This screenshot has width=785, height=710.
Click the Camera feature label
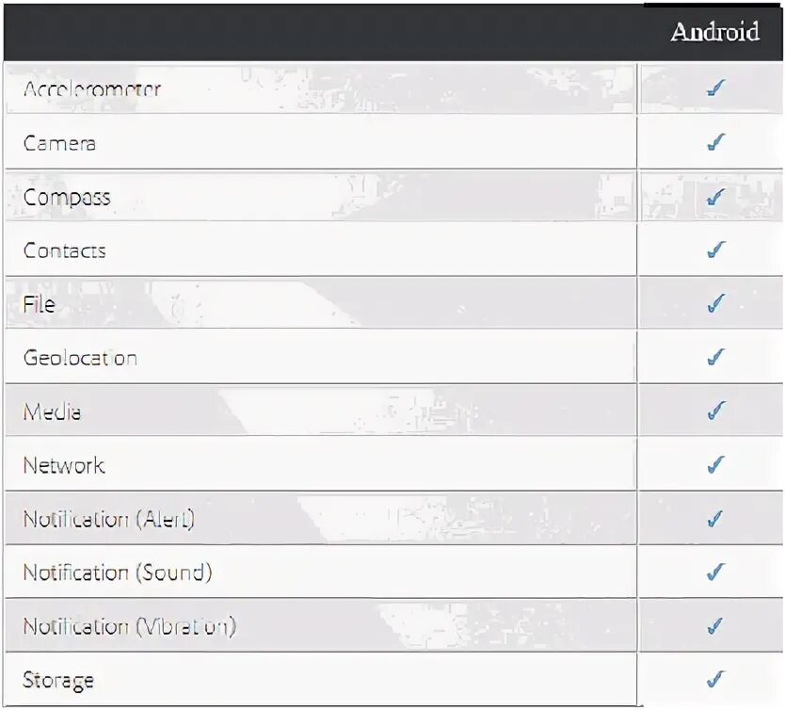coord(59,143)
